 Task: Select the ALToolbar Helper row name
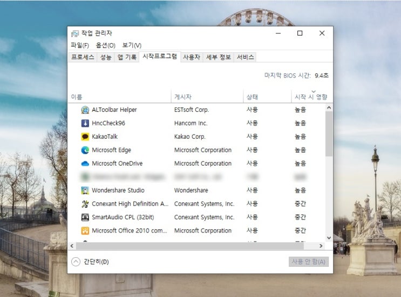point(114,110)
